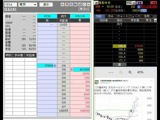
Task: Click the R icon in the order toolbar
Action: click(62, 4)
